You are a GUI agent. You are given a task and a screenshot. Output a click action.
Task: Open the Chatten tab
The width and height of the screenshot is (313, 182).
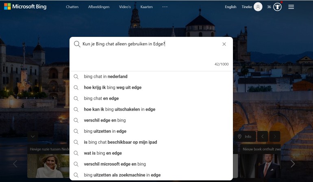point(72,7)
